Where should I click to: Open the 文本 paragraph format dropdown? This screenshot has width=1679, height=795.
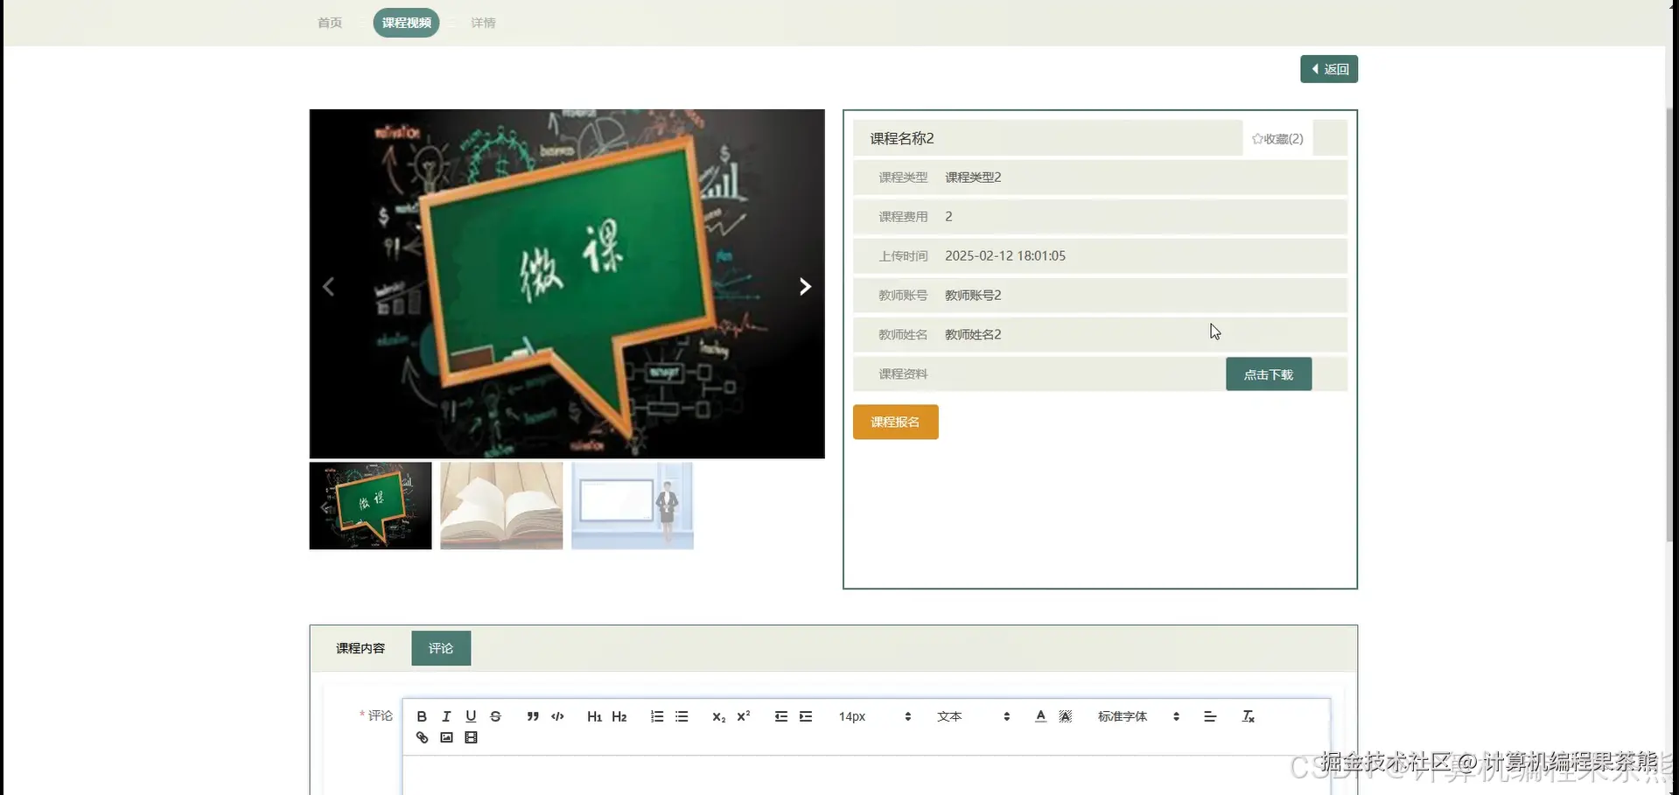pos(949,715)
